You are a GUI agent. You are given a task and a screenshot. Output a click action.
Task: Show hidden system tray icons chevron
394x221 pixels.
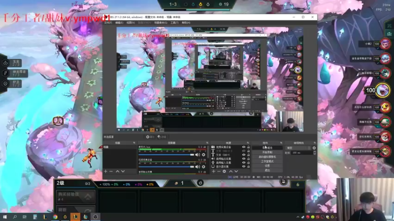298,217
